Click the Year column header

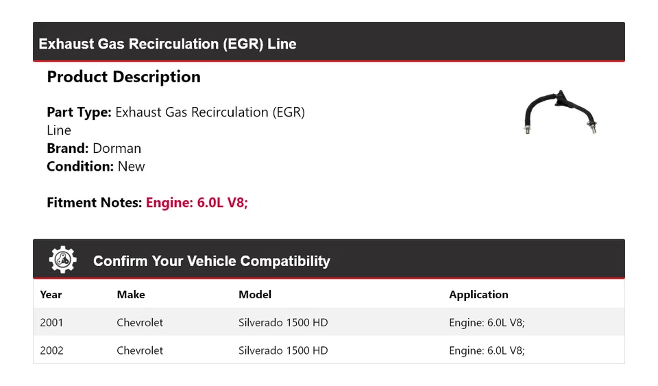click(x=51, y=295)
